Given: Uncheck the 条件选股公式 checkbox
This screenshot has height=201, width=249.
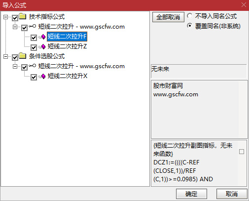Looking at the screenshot, I should tap(15, 57).
